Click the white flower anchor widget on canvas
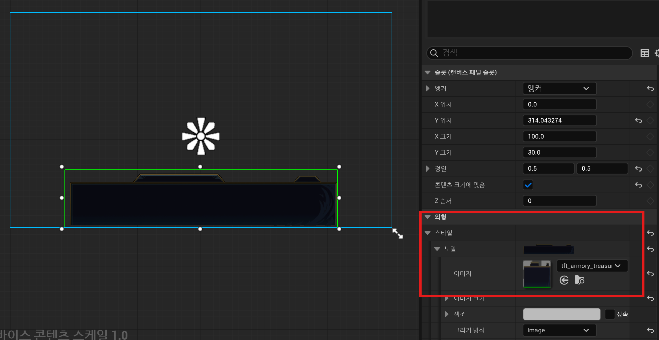 (201, 136)
